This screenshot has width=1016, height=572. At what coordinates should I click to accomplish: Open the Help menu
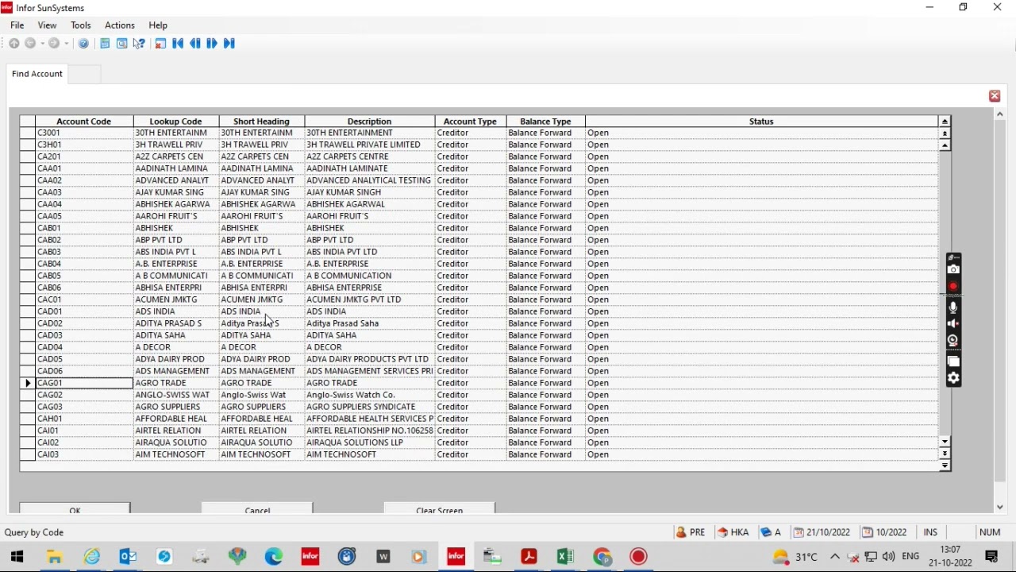coord(158,25)
